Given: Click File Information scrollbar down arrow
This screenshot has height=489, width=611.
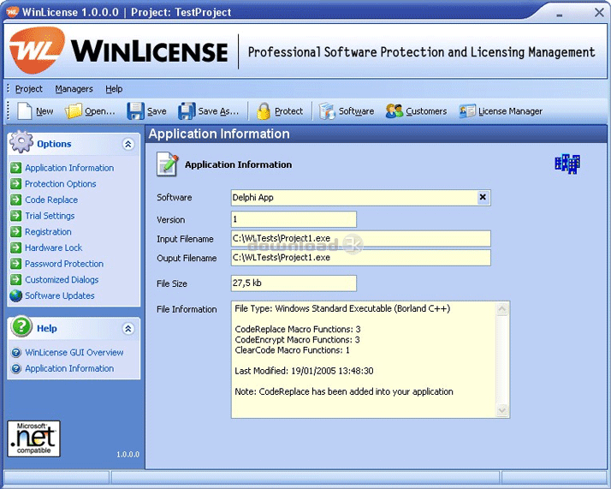Looking at the screenshot, I should (x=501, y=410).
